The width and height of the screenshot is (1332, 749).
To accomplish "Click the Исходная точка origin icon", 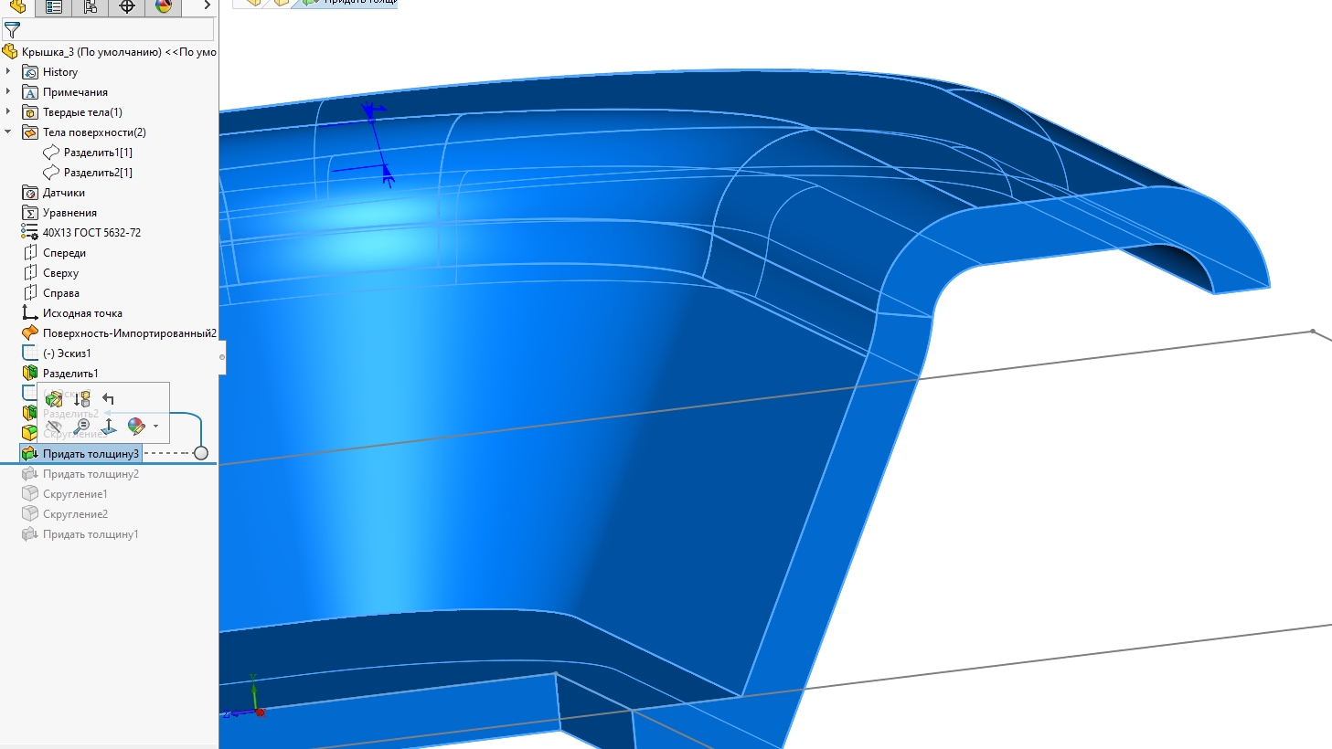I will pyautogui.click(x=30, y=313).
